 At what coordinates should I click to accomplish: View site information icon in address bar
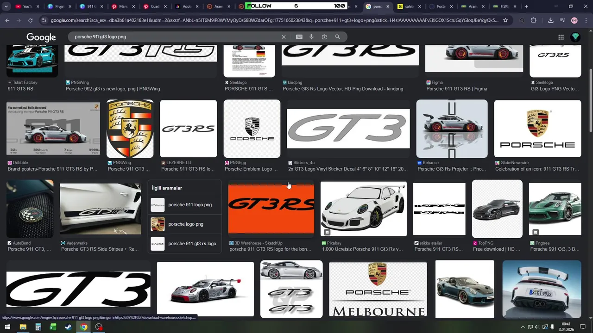[x=44, y=20]
